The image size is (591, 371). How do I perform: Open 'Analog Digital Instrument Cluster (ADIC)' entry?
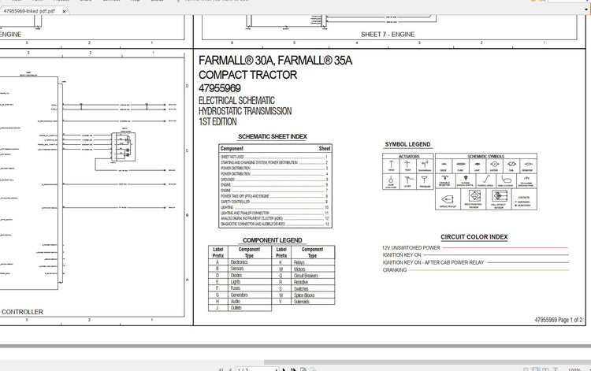point(274,218)
